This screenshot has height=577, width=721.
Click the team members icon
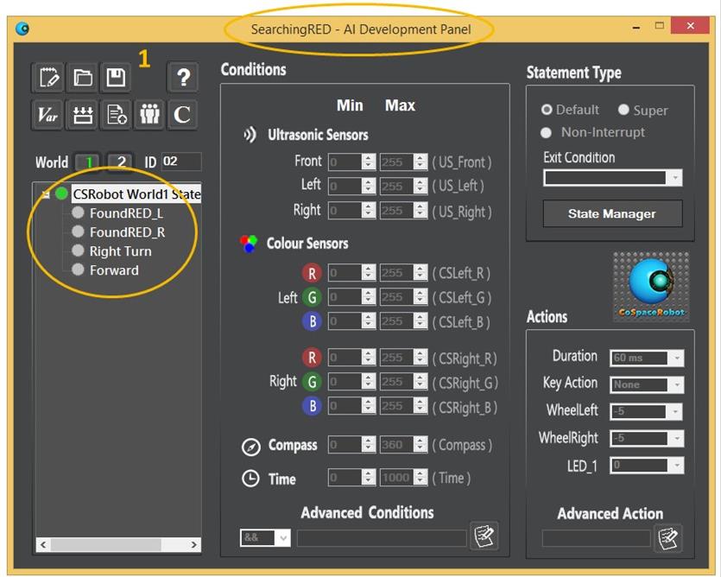[x=149, y=115]
